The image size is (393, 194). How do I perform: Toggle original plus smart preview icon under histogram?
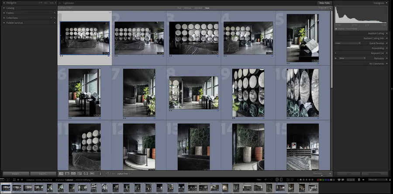336,29
